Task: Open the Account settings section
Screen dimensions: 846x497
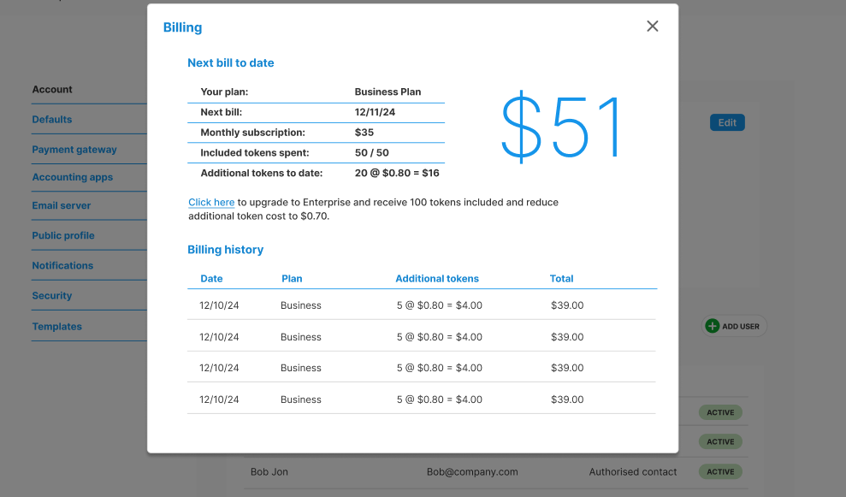Action: point(52,90)
